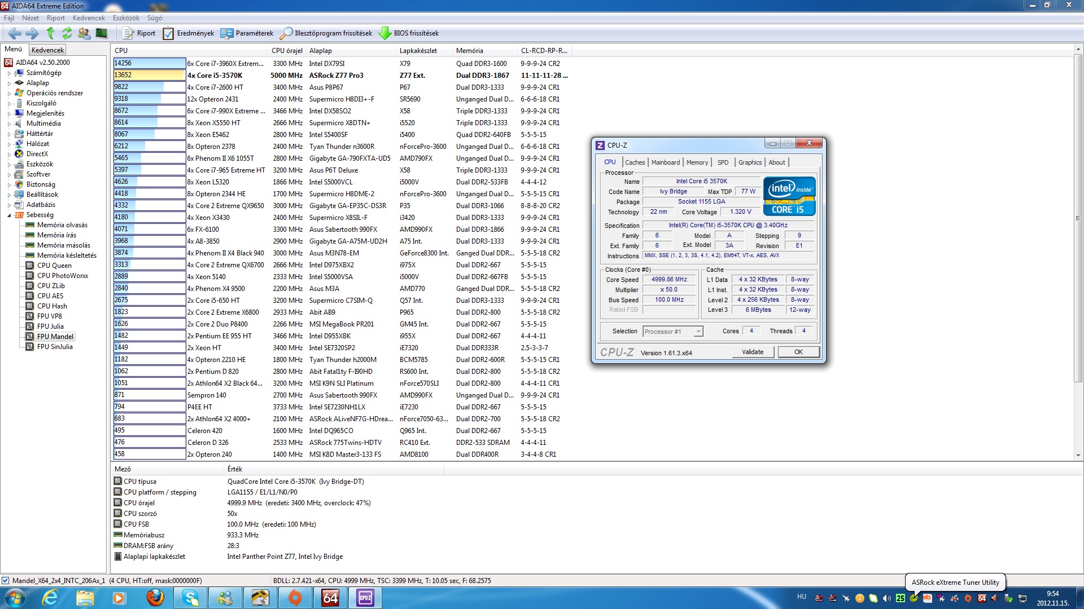
Task: Open media player from the taskbar
Action: point(120,598)
